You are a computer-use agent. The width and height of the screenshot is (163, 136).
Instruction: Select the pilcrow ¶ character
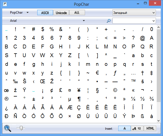[79, 99]
